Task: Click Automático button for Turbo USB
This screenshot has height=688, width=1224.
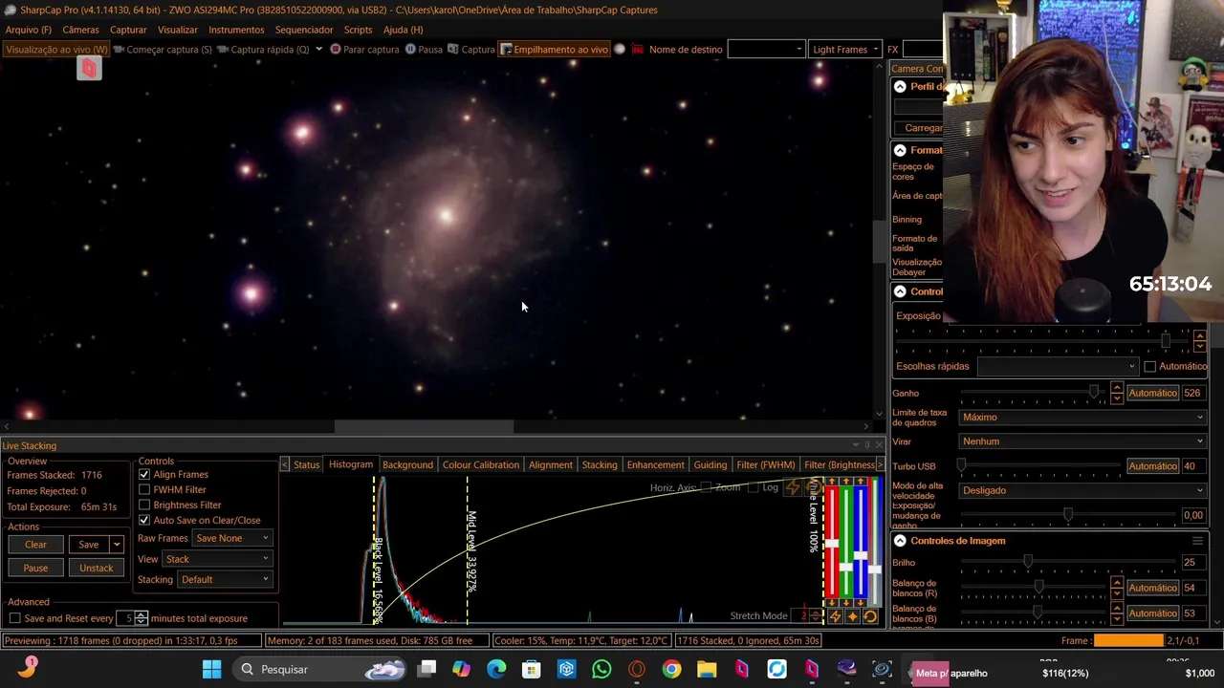Action: (x=1152, y=466)
